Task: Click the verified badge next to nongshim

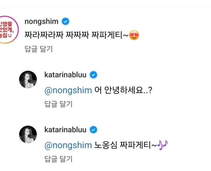Action: 65,22
